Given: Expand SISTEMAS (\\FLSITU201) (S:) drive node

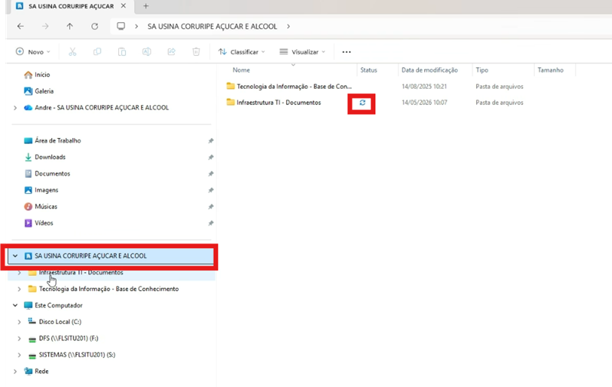Looking at the screenshot, I should pos(19,355).
